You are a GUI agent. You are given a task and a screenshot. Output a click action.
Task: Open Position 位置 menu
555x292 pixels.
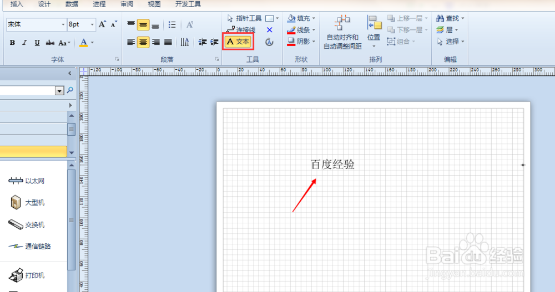[374, 32]
